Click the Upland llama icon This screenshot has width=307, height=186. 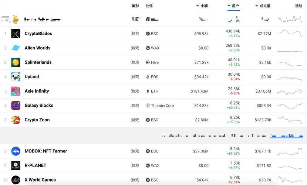(x=16, y=77)
